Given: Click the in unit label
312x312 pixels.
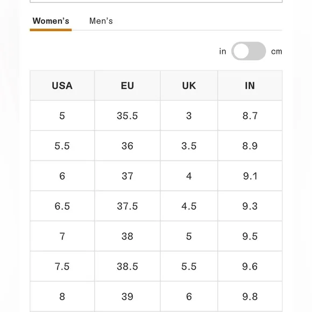Looking at the screenshot, I should tap(223, 51).
